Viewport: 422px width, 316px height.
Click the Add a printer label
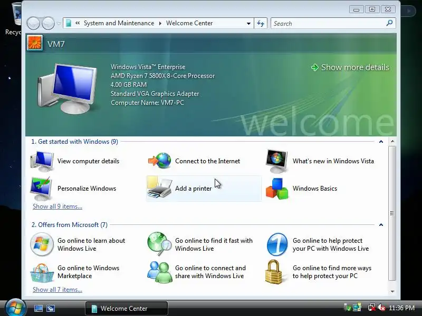[x=193, y=189]
